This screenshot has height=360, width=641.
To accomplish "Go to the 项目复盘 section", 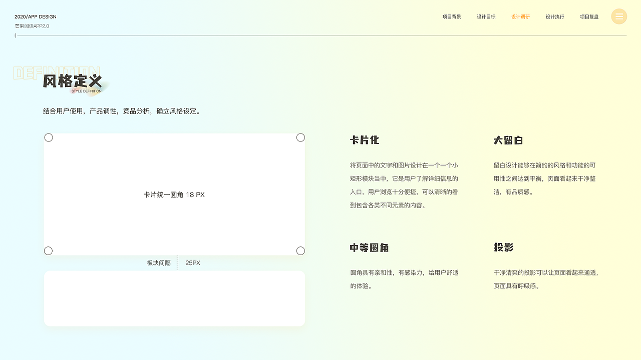I will point(589,16).
